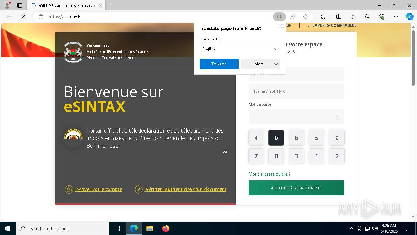This screenshot has width=417, height=235.
Task: Show hidden system tray icons
Action: [351, 228]
